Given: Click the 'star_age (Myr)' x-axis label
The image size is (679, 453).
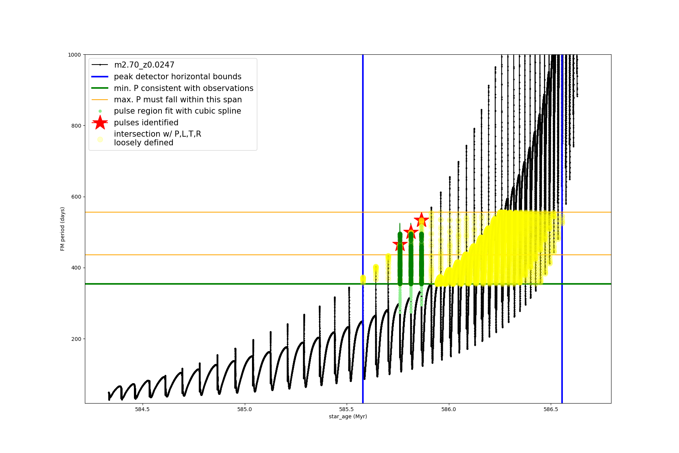Looking at the screenshot, I should coord(348,416).
